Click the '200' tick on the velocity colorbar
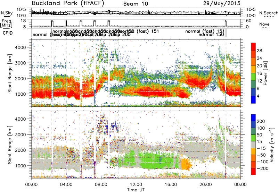278x192 pixels. pyautogui.click(x=261, y=121)
